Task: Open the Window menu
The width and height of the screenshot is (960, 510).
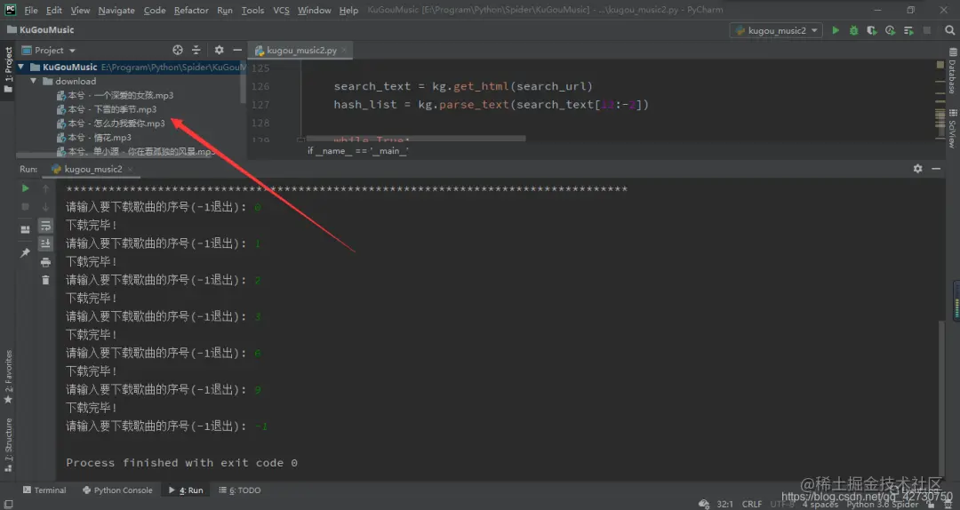Action: [x=314, y=11]
